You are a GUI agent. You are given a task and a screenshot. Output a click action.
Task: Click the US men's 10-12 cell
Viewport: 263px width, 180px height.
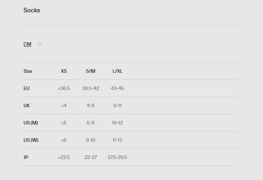pyautogui.click(x=117, y=123)
